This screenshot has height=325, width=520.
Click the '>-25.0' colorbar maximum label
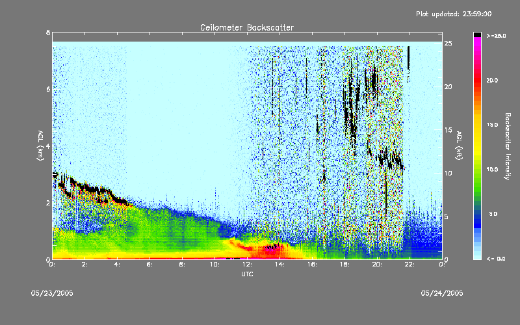[496, 36]
